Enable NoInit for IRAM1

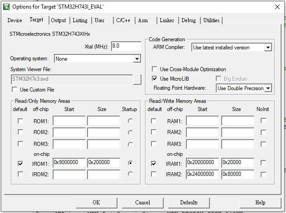point(263,163)
